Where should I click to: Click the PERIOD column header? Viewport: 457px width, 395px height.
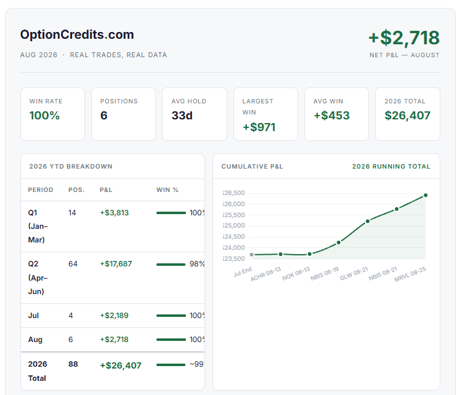tap(41, 190)
